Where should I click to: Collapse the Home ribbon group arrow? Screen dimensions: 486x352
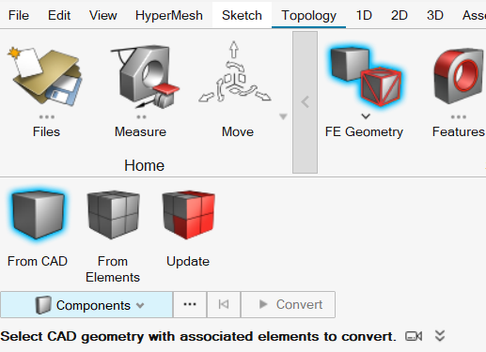pos(305,102)
